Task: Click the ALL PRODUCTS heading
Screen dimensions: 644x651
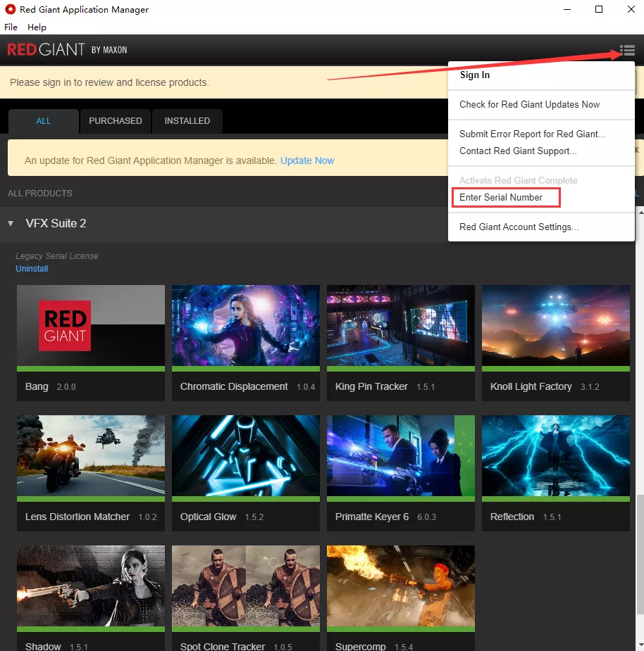Action: [x=40, y=193]
